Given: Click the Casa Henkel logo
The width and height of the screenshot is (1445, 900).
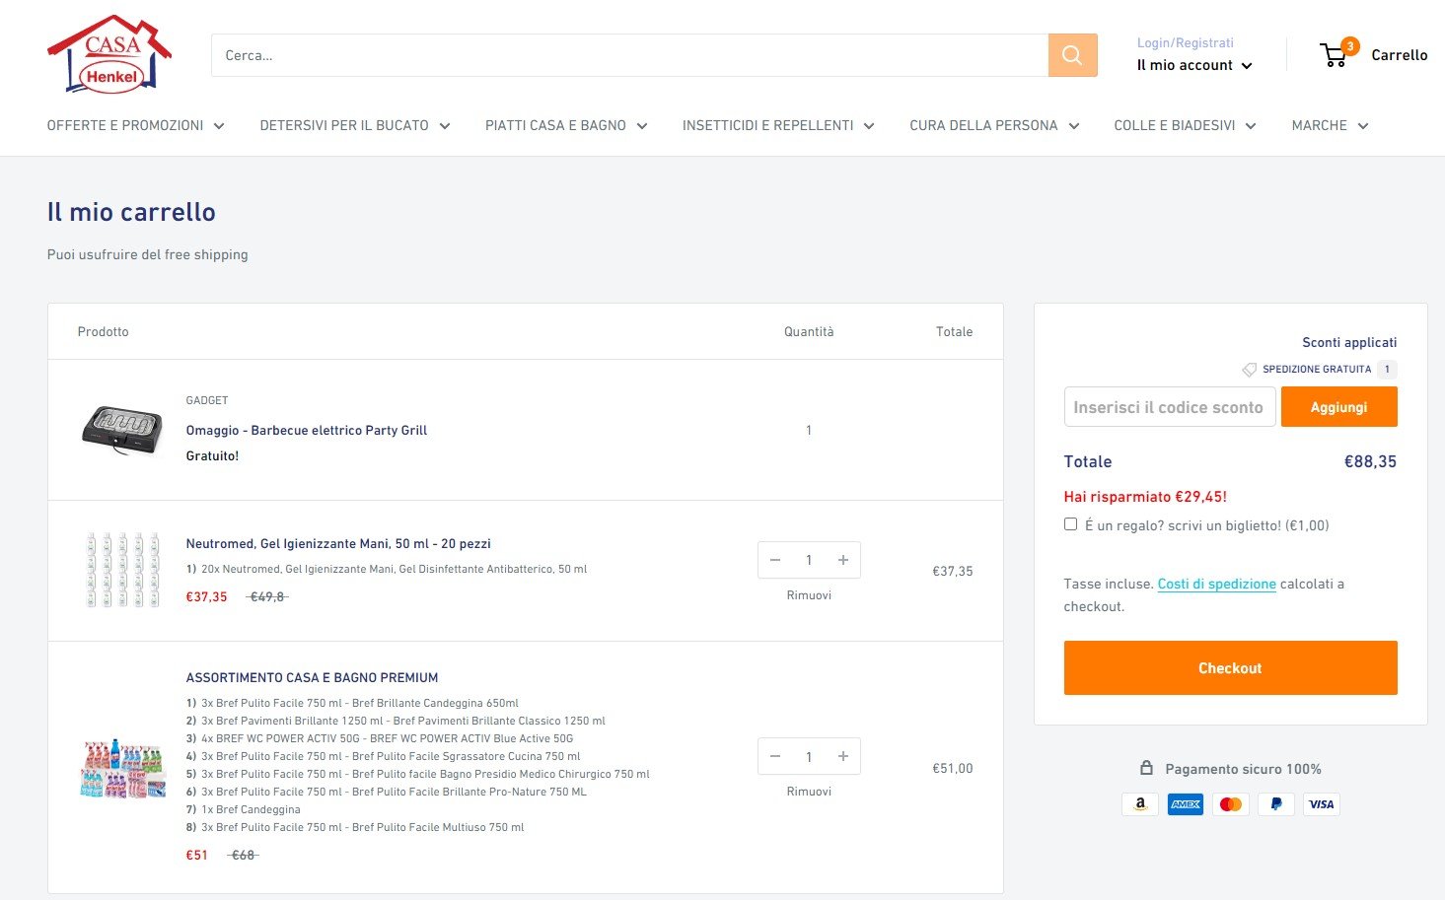Looking at the screenshot, I should tap(109, 55).
